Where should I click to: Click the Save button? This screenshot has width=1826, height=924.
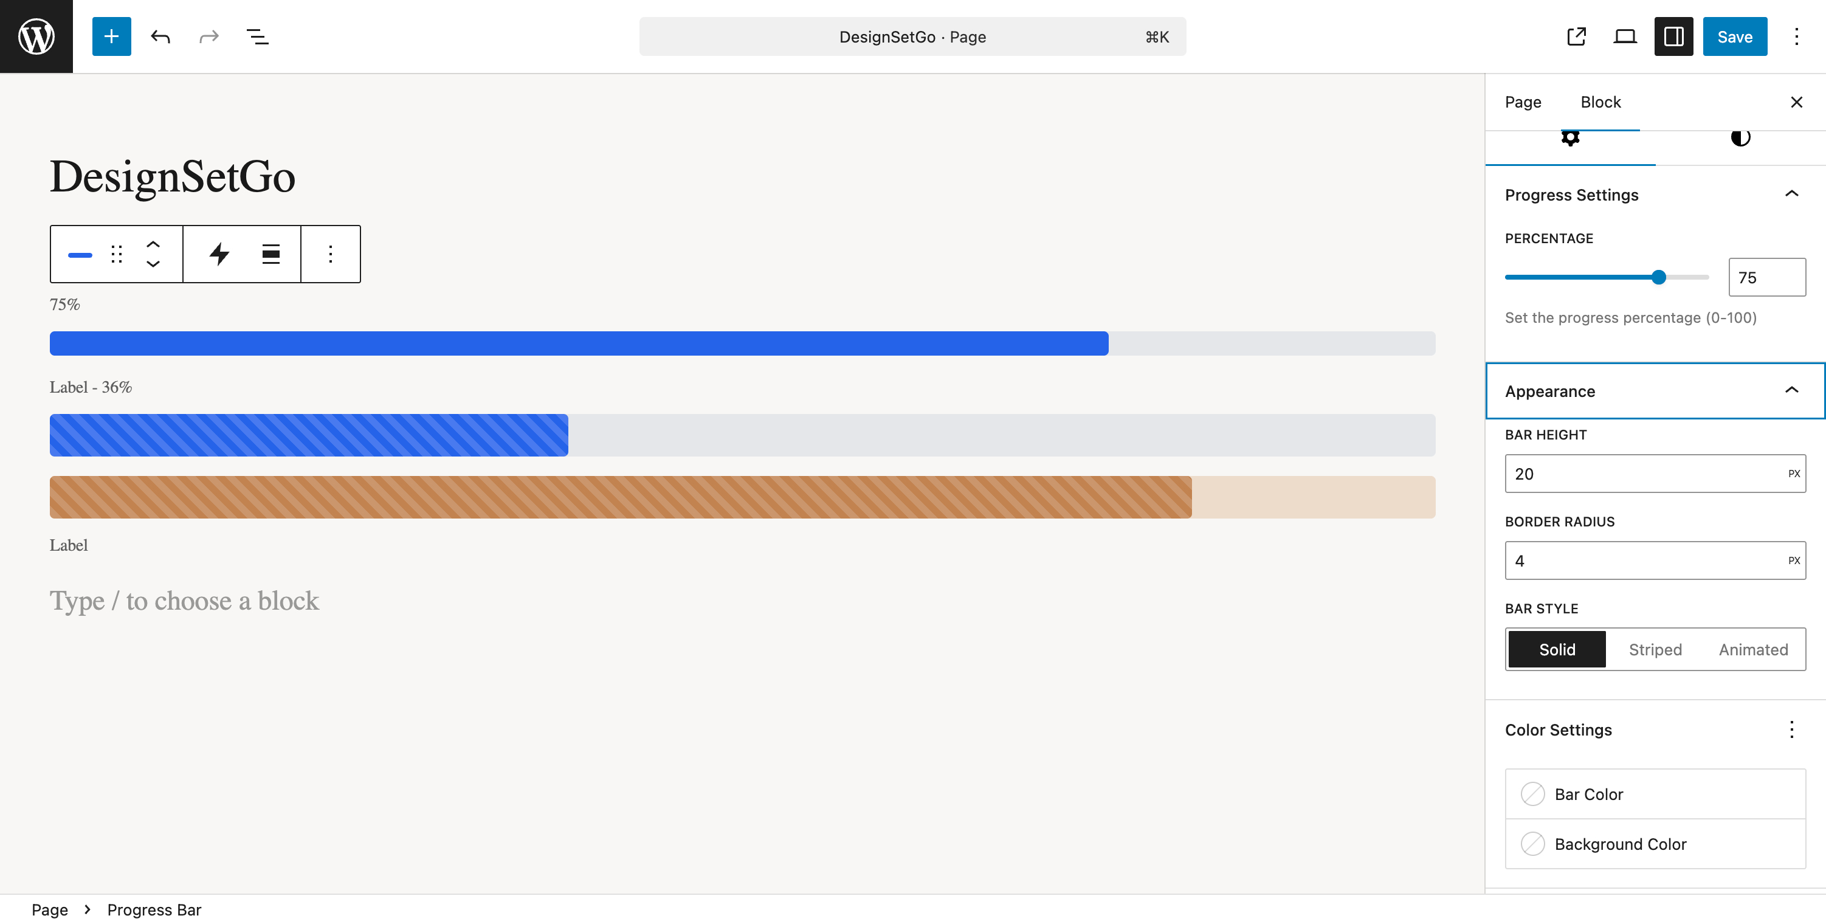click(x=1735, y=36)
